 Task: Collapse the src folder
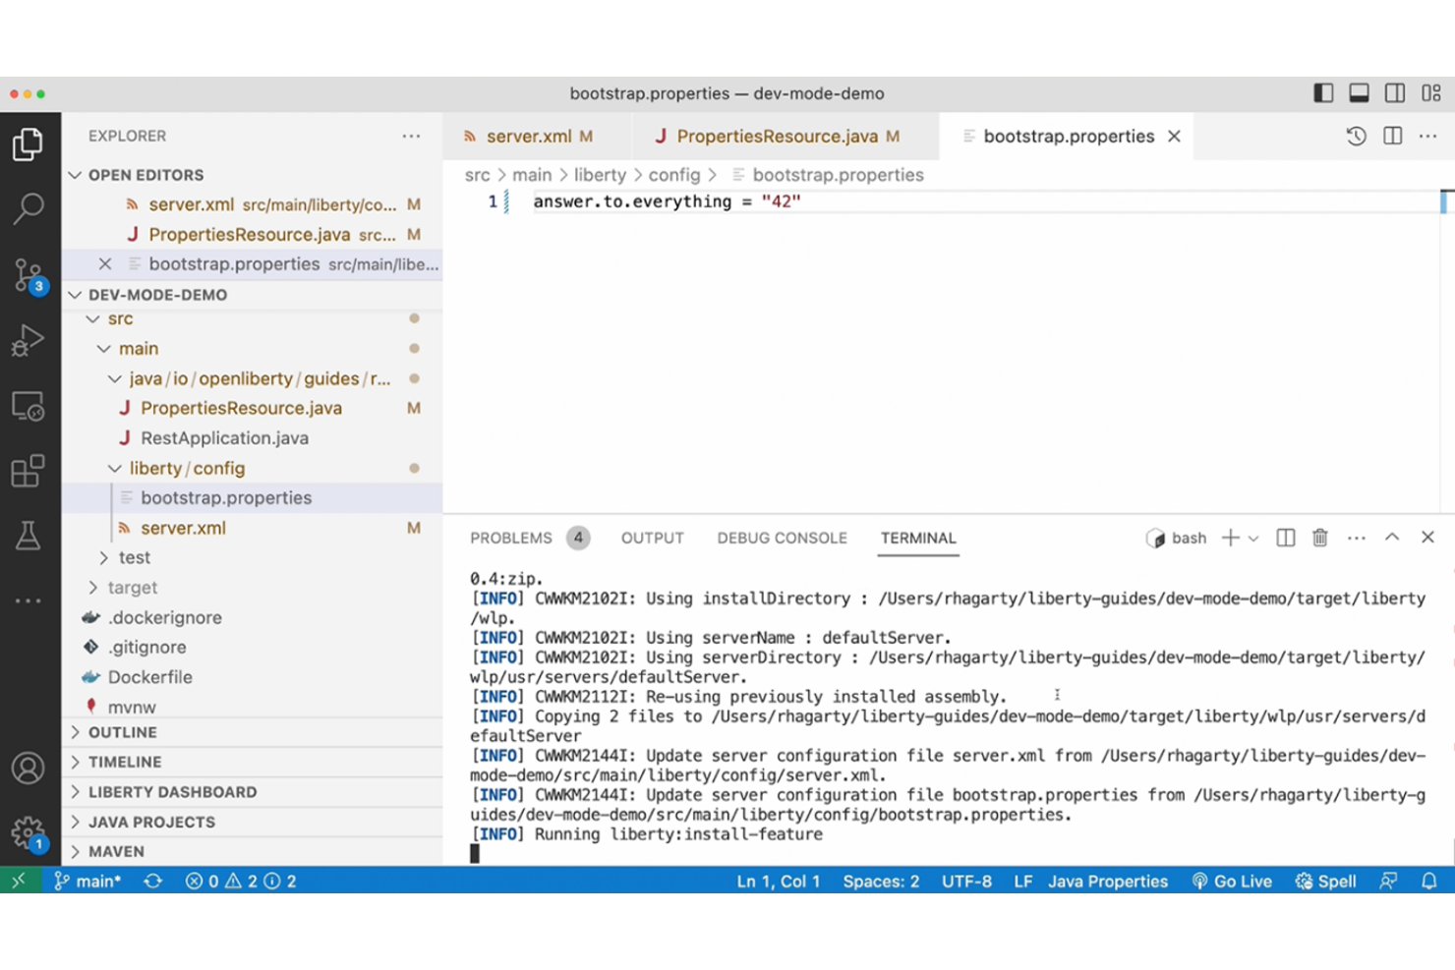tap(93, 319)
